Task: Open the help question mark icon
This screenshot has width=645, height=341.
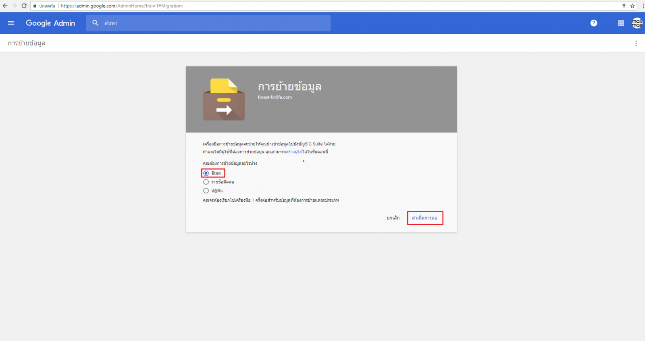Action: [594, 23]
